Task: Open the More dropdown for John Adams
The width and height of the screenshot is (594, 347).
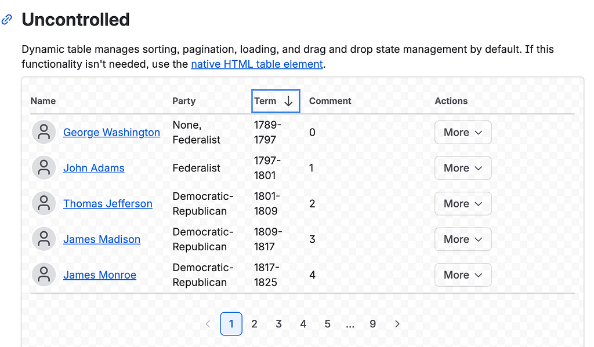Action: pos(463,167)
